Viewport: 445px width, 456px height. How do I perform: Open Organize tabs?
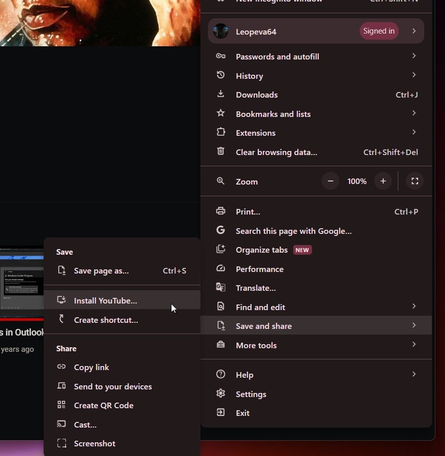316,250
